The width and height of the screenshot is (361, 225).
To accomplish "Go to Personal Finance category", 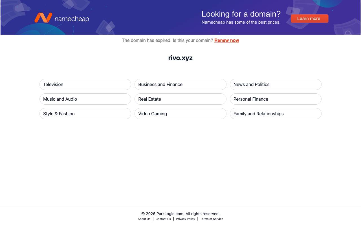I will pos(276,99).
